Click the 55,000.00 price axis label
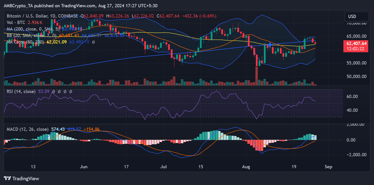374x185 pixels. (356, 63)
